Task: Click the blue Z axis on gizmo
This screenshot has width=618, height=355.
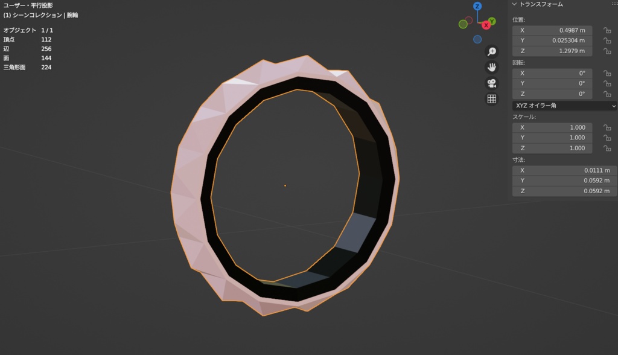Action: 477,6
